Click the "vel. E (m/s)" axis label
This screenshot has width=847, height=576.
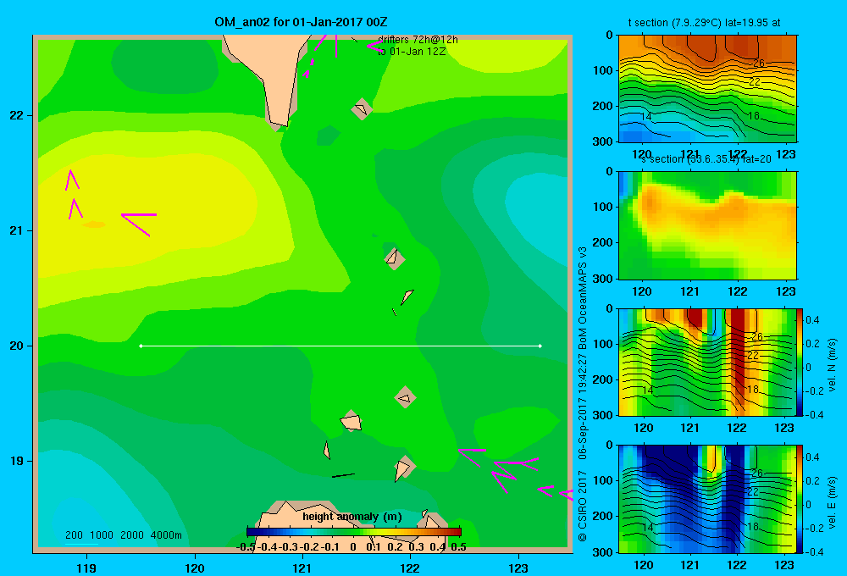click(x=832, y=502)
